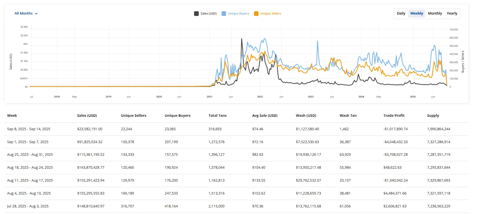The height and width of the screenshot is (214, 485).
Task: Select the Weekly view tab
Action: coord(416,13)
